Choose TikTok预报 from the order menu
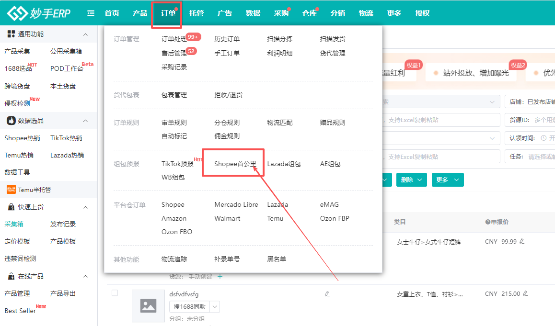Screen dimensions: 555x326 point(177,164)
